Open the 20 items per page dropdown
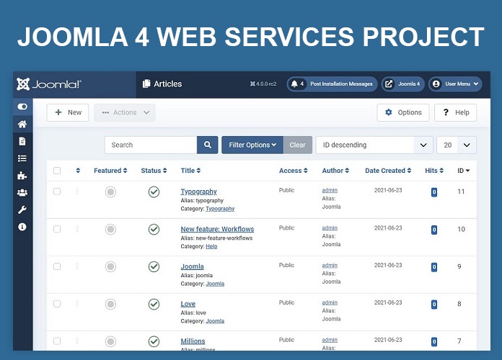Image resolution: width=502 pixels, height=360 pixels. pos(457,145)
